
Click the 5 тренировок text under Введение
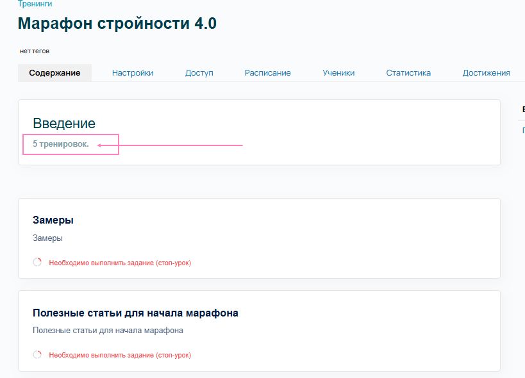[61, 144]
